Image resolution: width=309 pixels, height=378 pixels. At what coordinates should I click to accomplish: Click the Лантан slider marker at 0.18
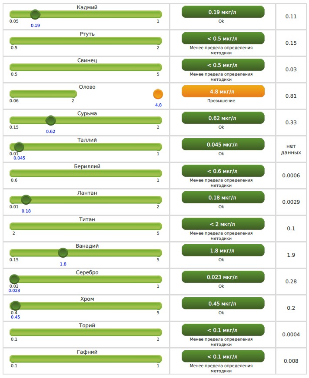point(26,200)
